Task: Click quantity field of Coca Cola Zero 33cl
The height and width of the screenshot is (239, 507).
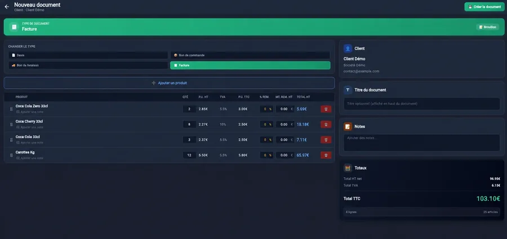Action: [189, 109]
